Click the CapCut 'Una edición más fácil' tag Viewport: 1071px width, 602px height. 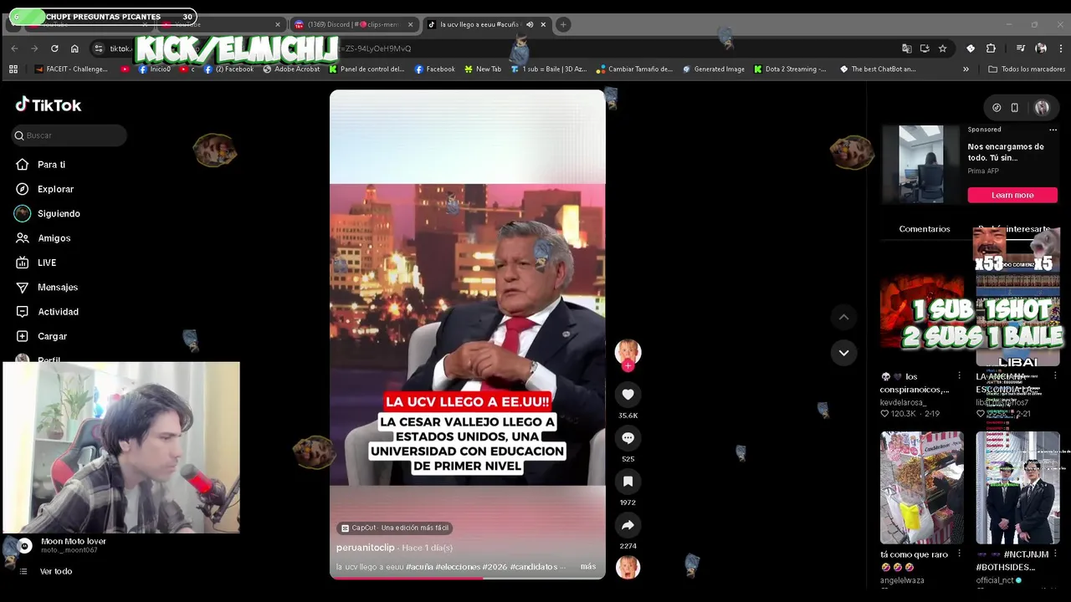tap(396, 528)
